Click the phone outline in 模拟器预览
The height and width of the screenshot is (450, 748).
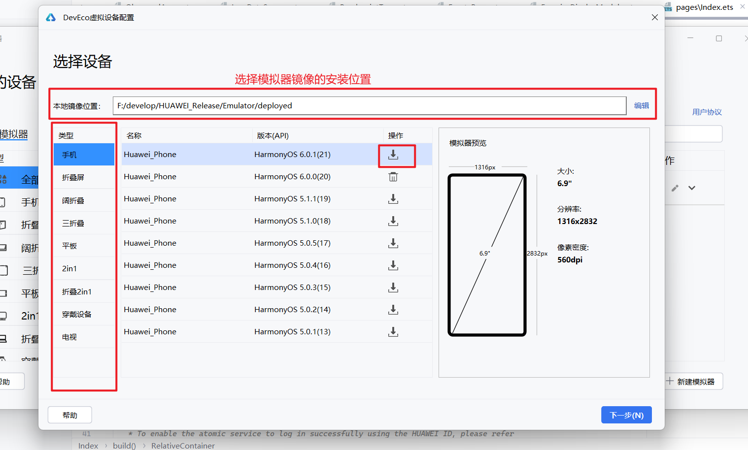(x=487, y=255)
